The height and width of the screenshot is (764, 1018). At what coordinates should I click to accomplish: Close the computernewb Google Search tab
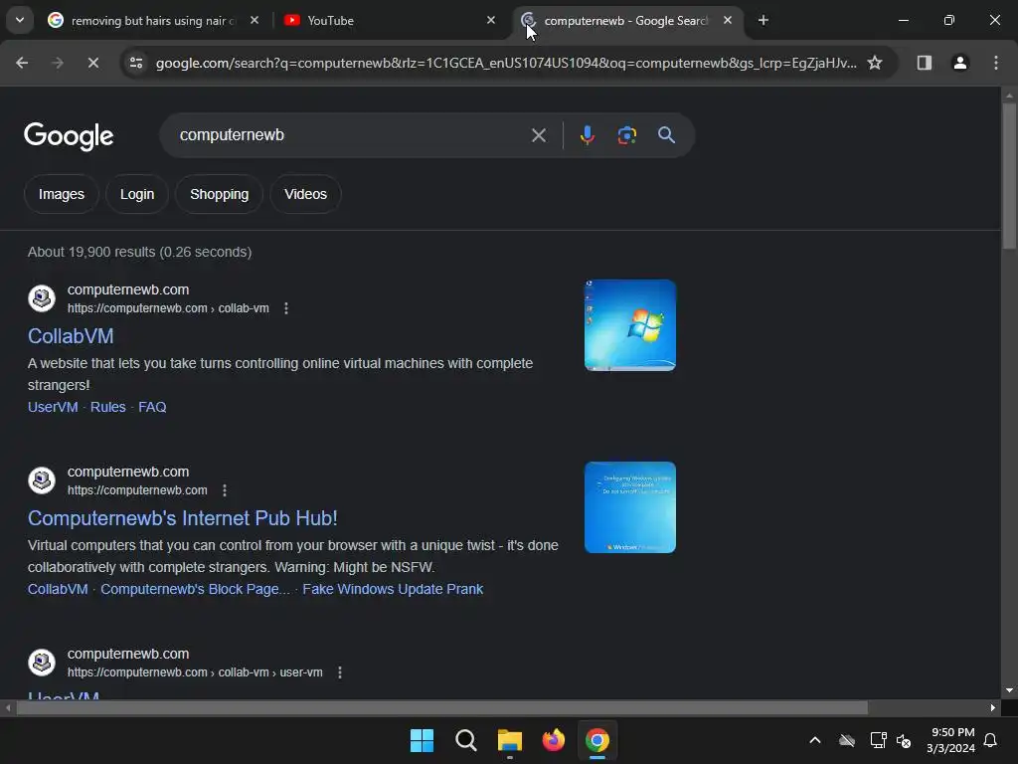pyautogui.click(x=728, y=20)
